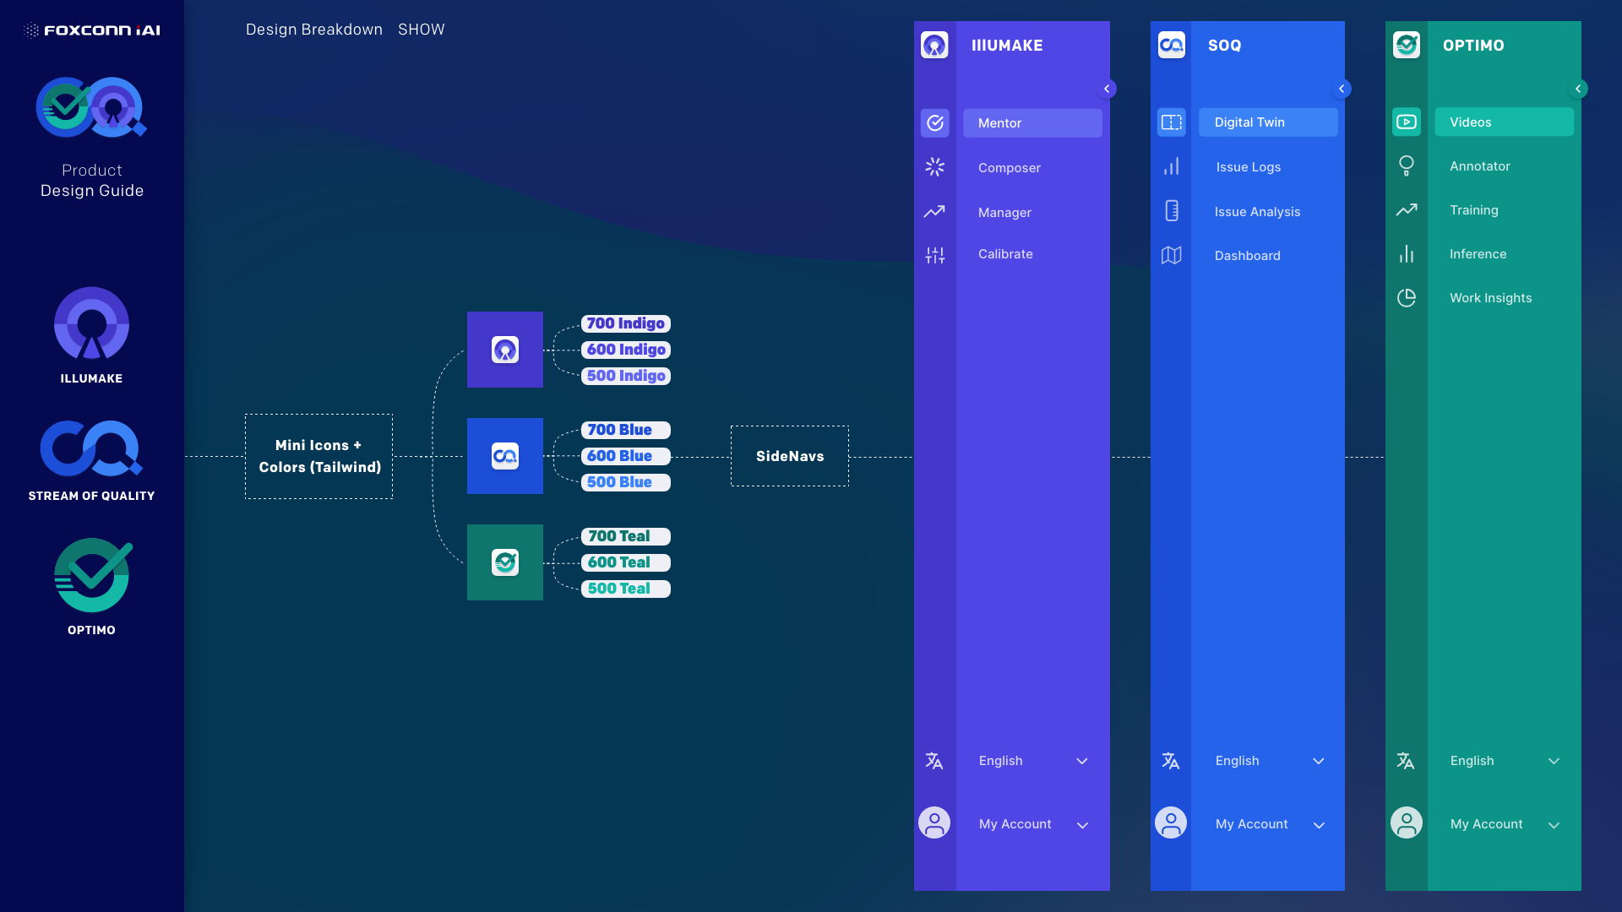Open Training in OPTIMO sidenav
The width and height of the screenshot is (1622, 912).
(x=1474, y=210)
